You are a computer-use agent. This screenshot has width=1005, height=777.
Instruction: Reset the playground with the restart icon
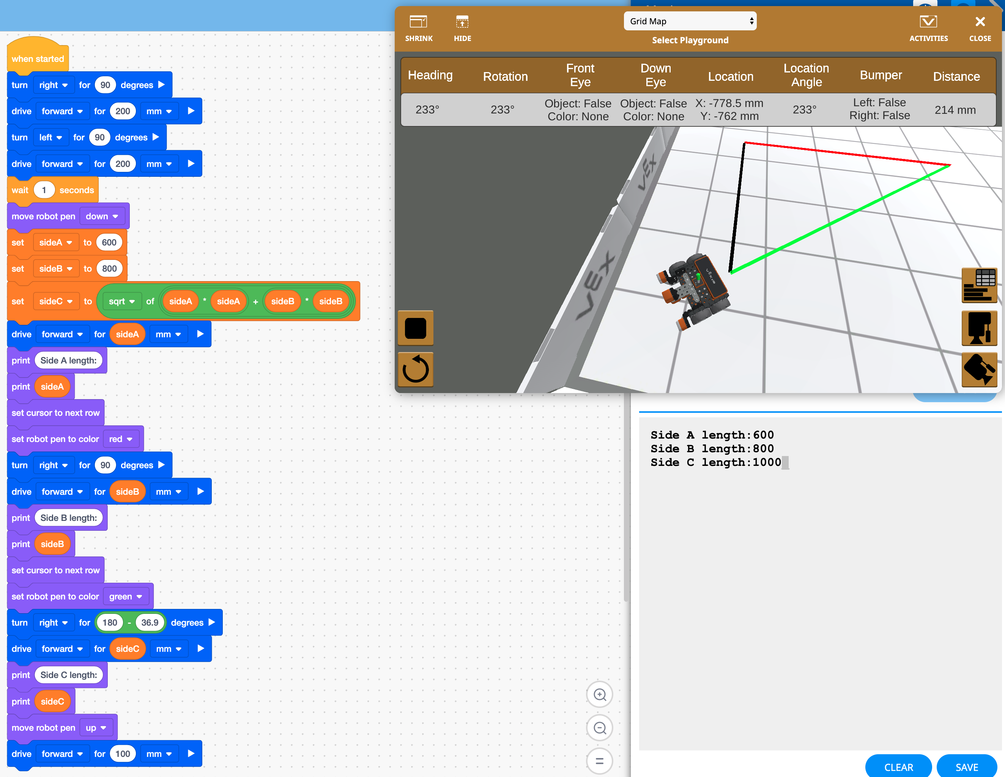click(415, 369)
